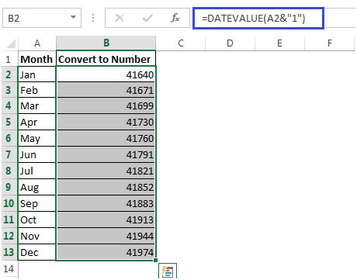The image size is (357, 280).
Task: Select column A header
Action: coord(37,43)
